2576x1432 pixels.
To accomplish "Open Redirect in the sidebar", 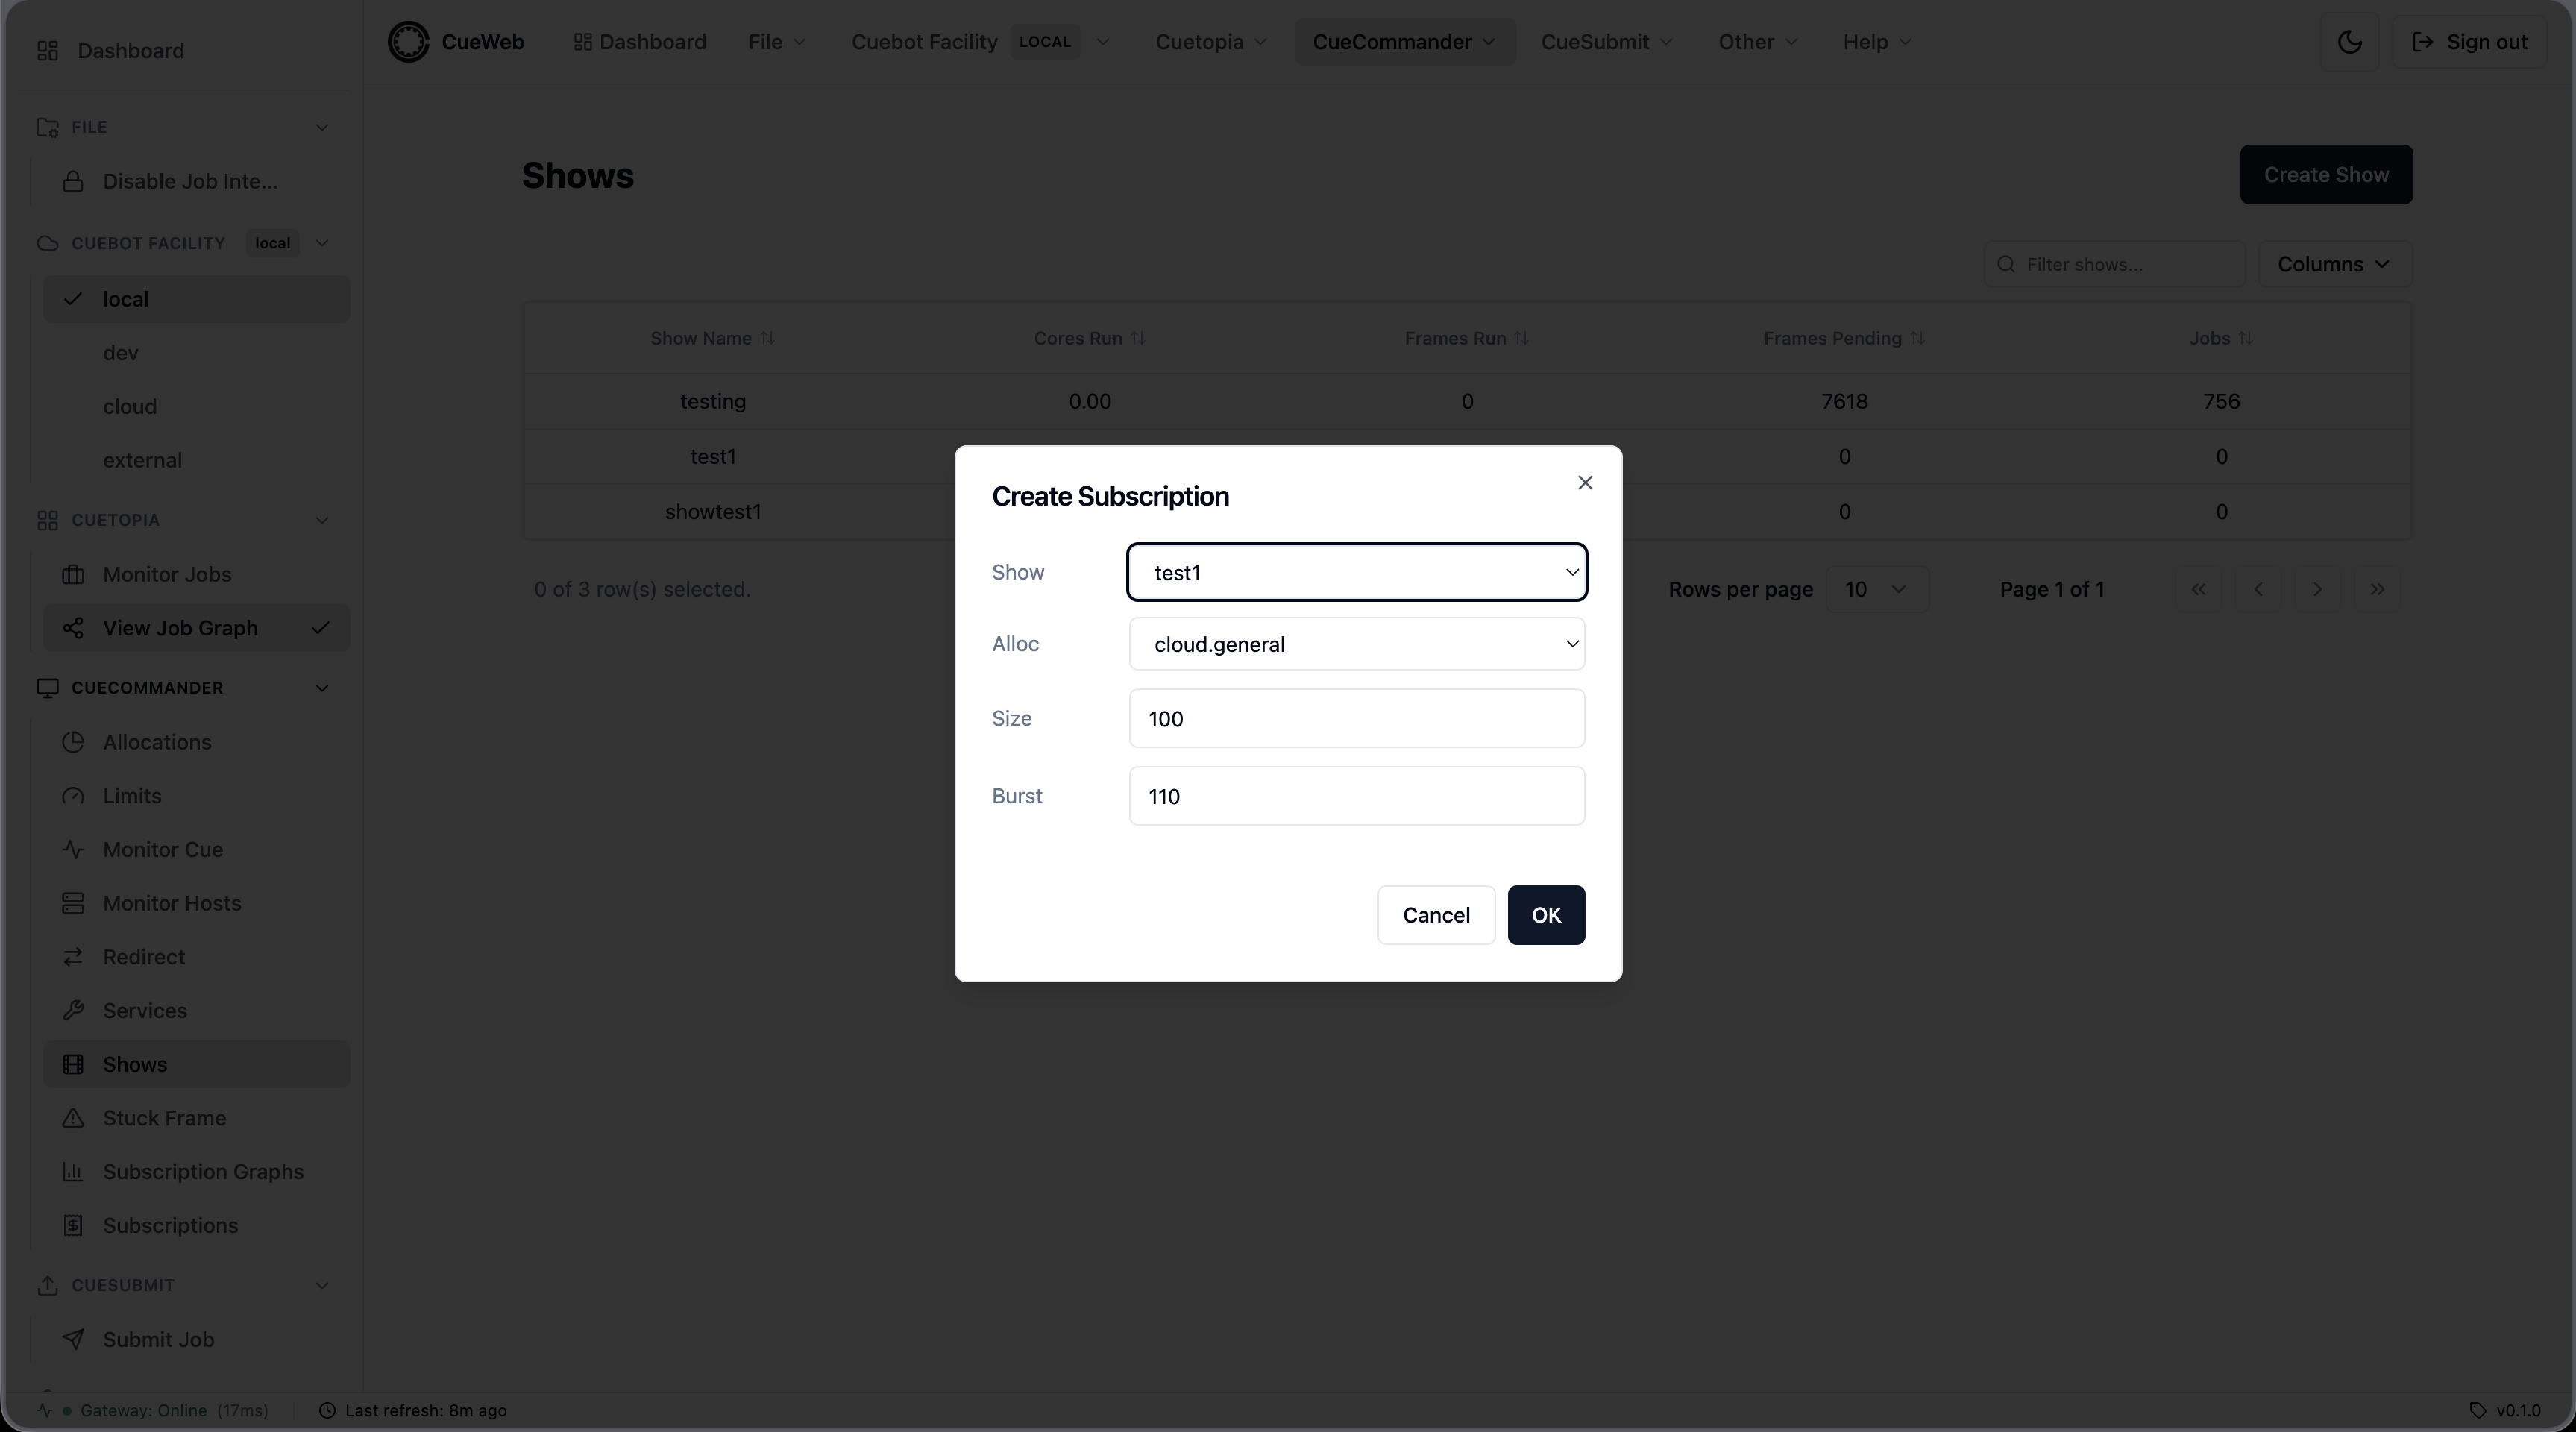I will click(196, 957).
